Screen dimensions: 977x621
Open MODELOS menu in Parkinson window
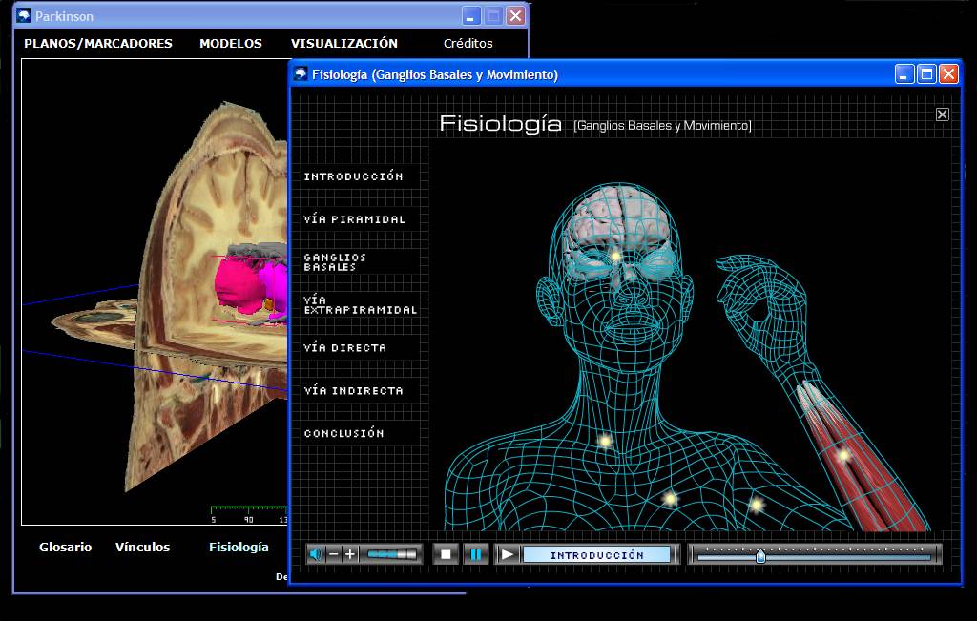tap(231, 44)
